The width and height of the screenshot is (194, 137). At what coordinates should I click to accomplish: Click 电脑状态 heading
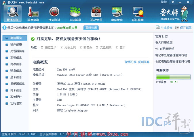point(162,70)
